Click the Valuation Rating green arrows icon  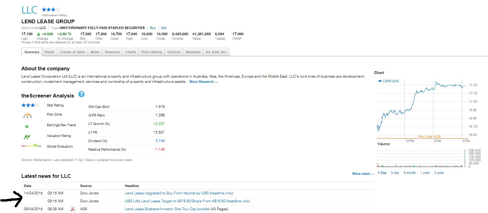[27, 137]
